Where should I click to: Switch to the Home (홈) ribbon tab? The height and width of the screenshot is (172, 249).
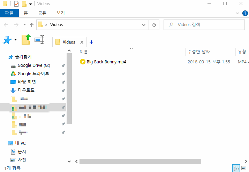point(26,13)
